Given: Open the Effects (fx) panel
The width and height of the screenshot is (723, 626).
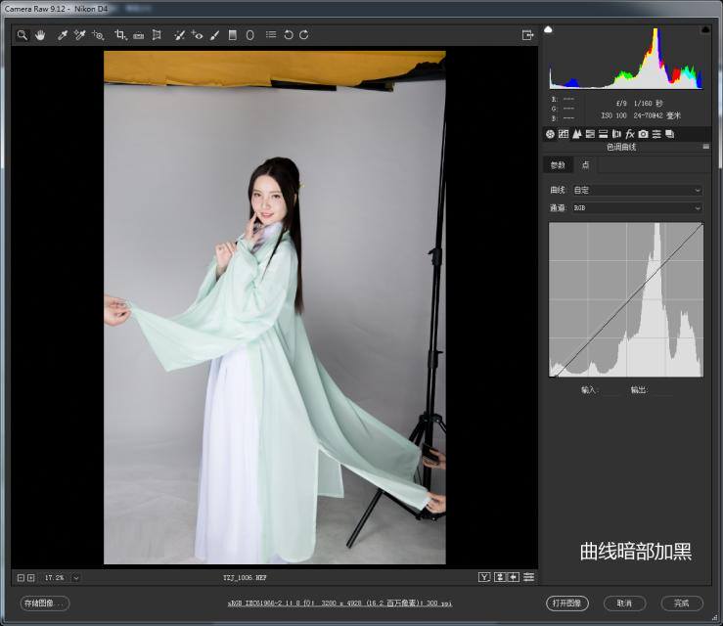Looking at the screenshot, I should click(x=630, y=133).
